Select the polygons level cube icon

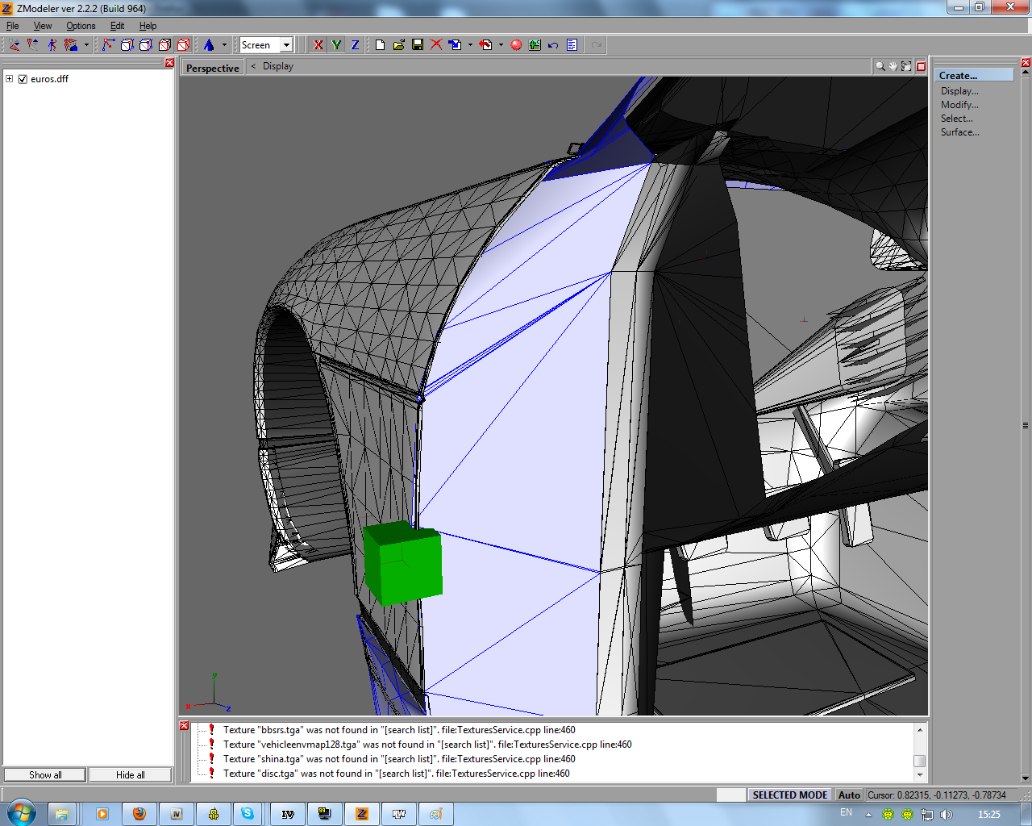146,45
